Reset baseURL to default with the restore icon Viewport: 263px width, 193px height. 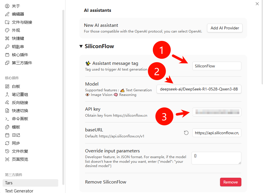pos(186,133)
